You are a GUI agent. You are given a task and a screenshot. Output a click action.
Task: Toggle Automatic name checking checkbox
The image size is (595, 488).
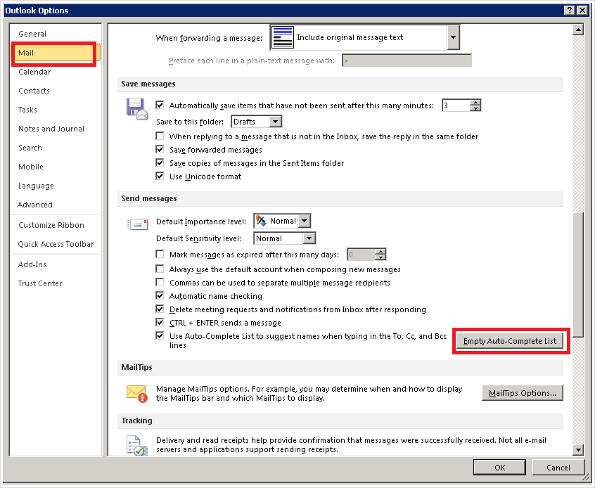[x=160, y=295]
